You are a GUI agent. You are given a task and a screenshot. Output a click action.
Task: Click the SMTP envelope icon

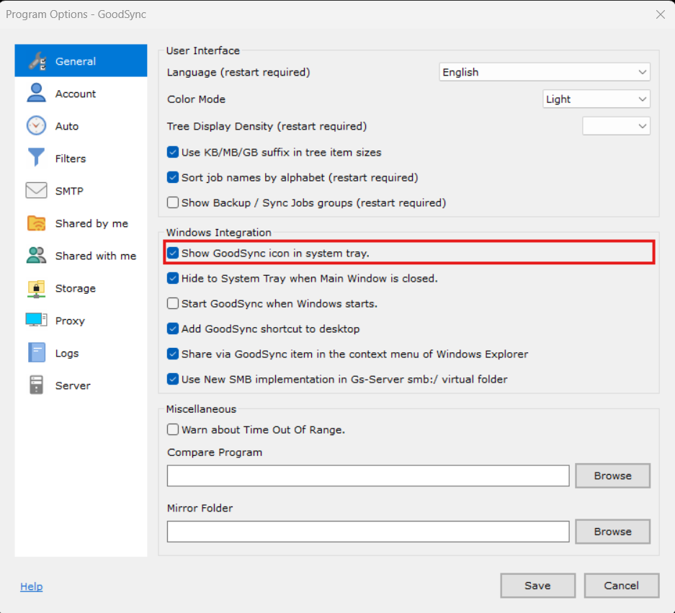point(36,191)
